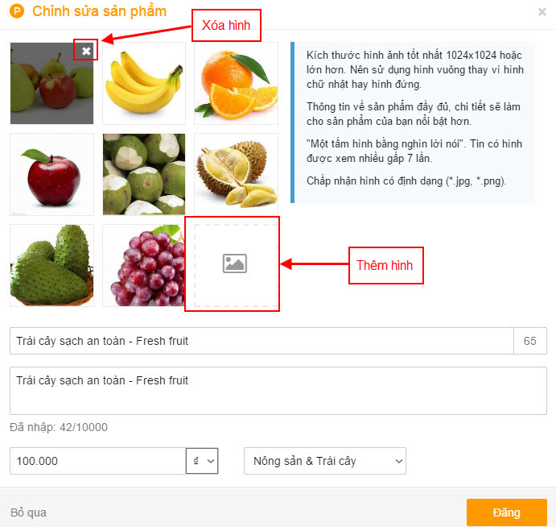Click the Bỏ qua skip link
Viewport: 556px width, 527px height.
pyautogui.click(x=28, y=512)
